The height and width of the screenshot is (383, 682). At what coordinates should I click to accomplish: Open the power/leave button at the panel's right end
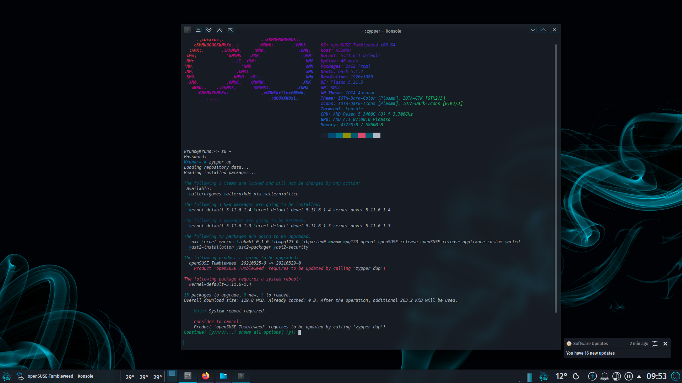676,376
